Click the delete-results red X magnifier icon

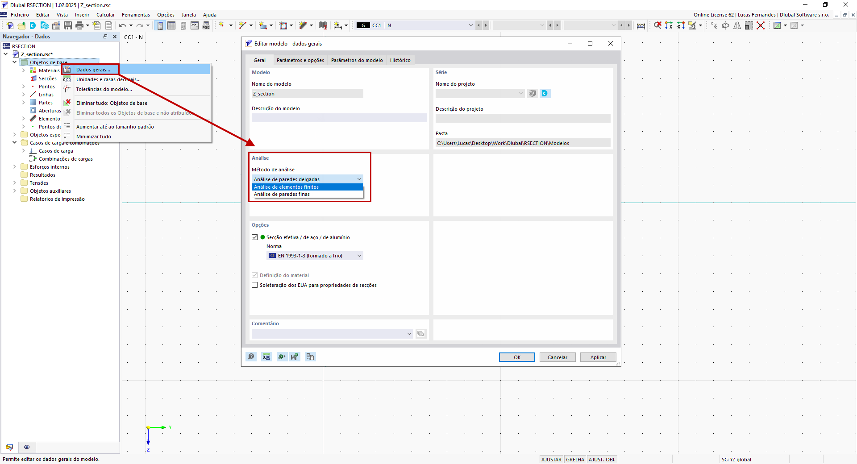(657, 25)
